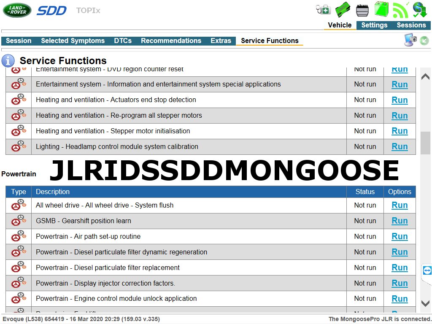Run All wheel drive System flush
The height and width of the screenshot is (324, 432).
coord(400,205)
